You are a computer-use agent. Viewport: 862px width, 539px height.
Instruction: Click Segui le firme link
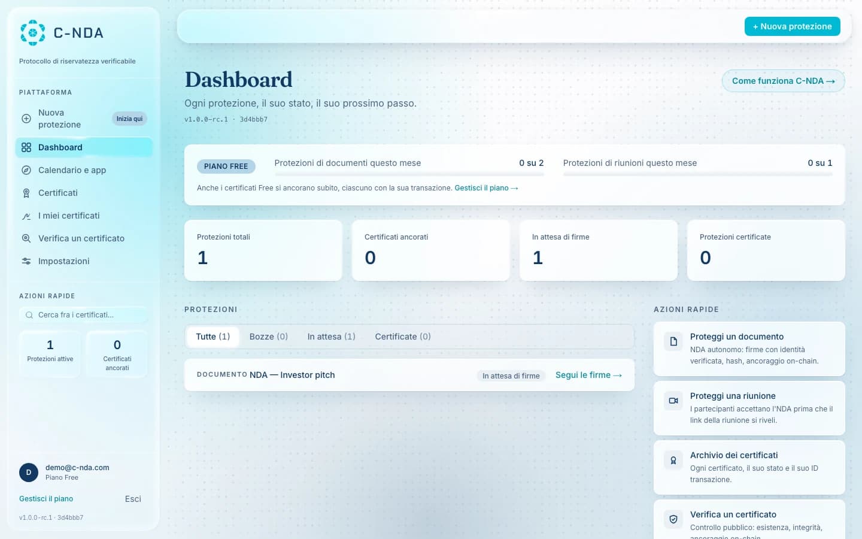pos(588,375)
